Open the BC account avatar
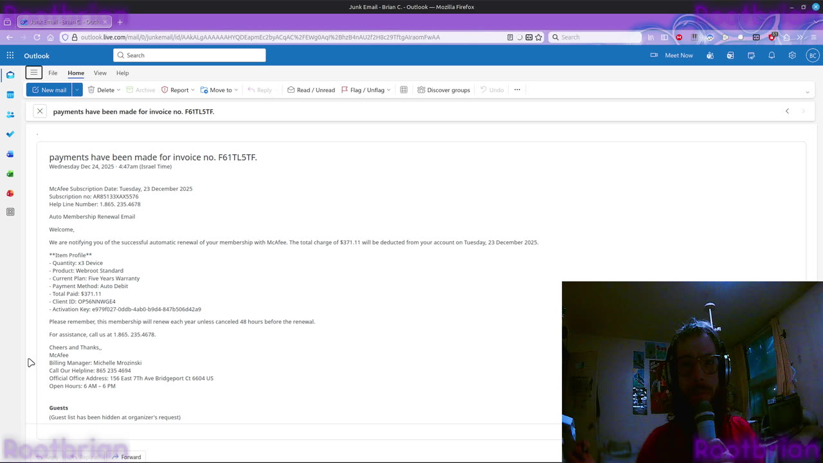This screenshot has width=823, height=463. (x=813, y=55)
